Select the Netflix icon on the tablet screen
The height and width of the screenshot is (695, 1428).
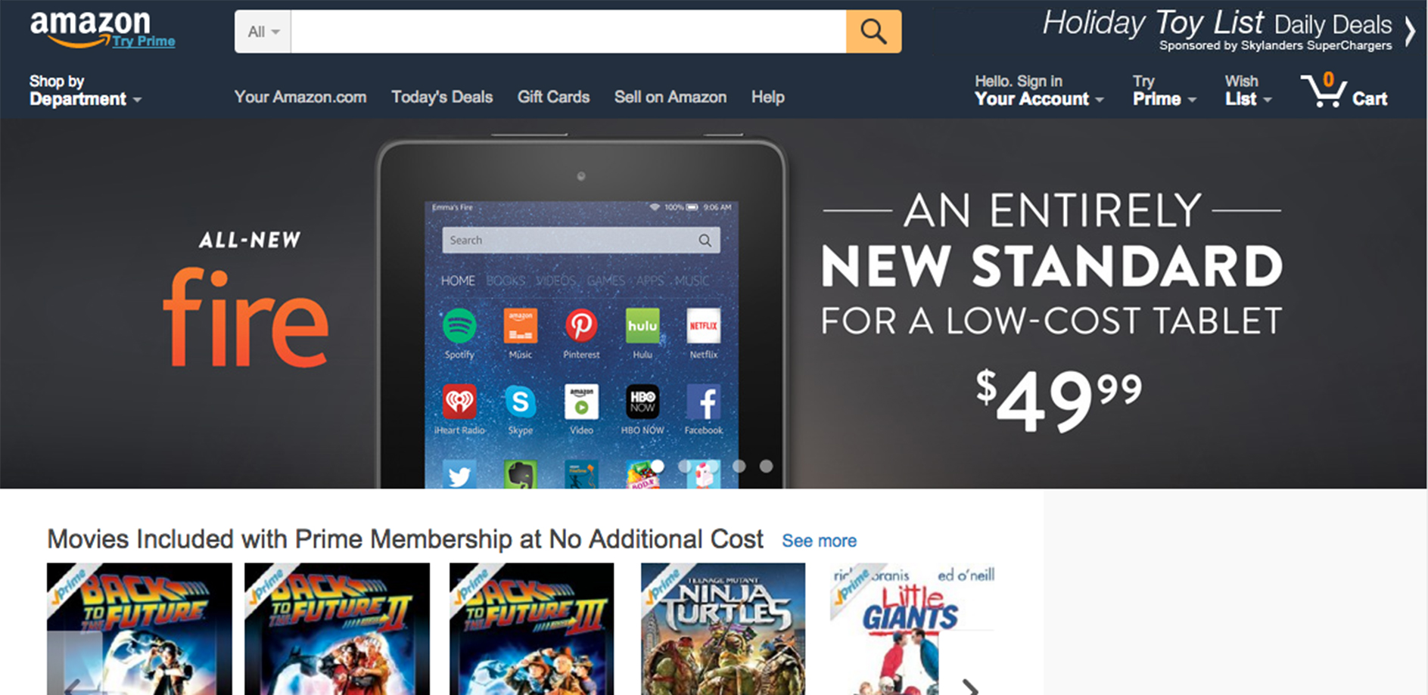point(703,326)
